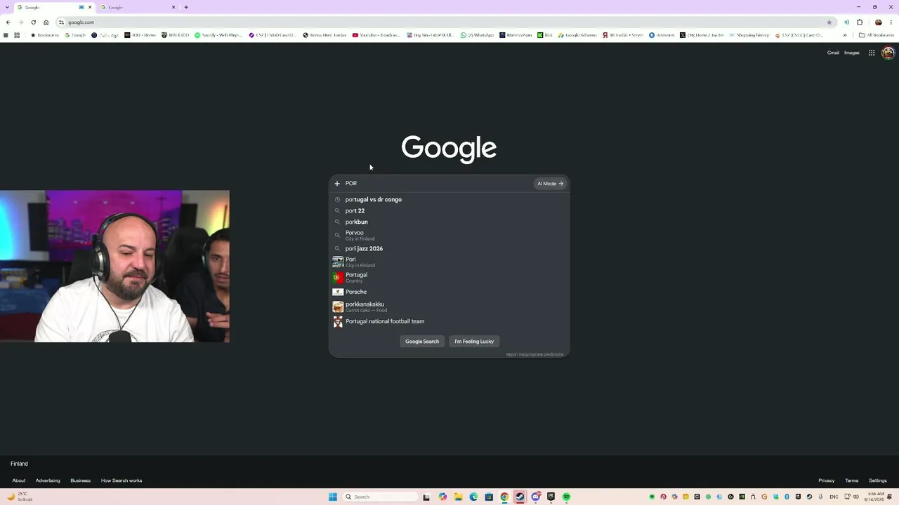
Task: Open Spotify from the taskbar
Action: click(x=566, y=497)
